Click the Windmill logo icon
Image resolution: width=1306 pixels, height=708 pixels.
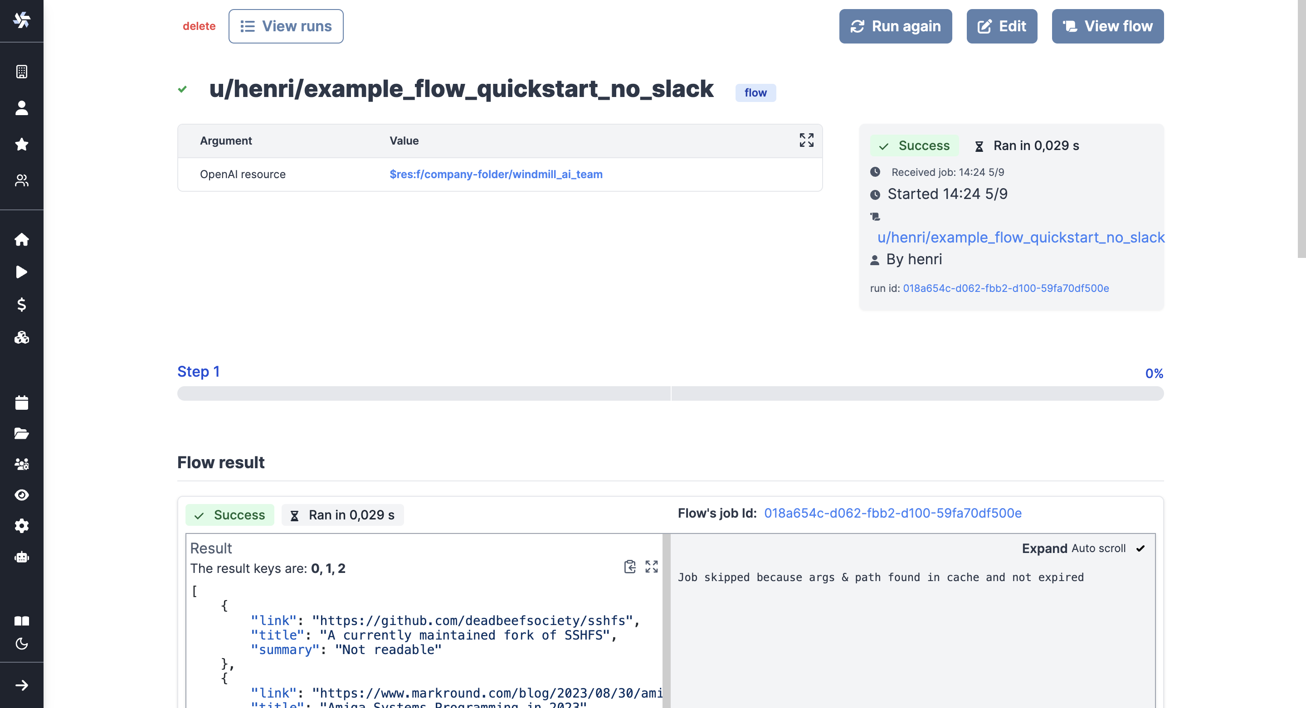click(21, 20)
